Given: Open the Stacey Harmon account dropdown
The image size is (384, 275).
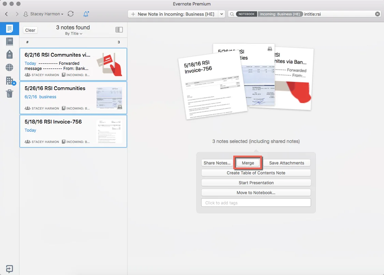Looking at the screenshot, I should click(43, 14).
